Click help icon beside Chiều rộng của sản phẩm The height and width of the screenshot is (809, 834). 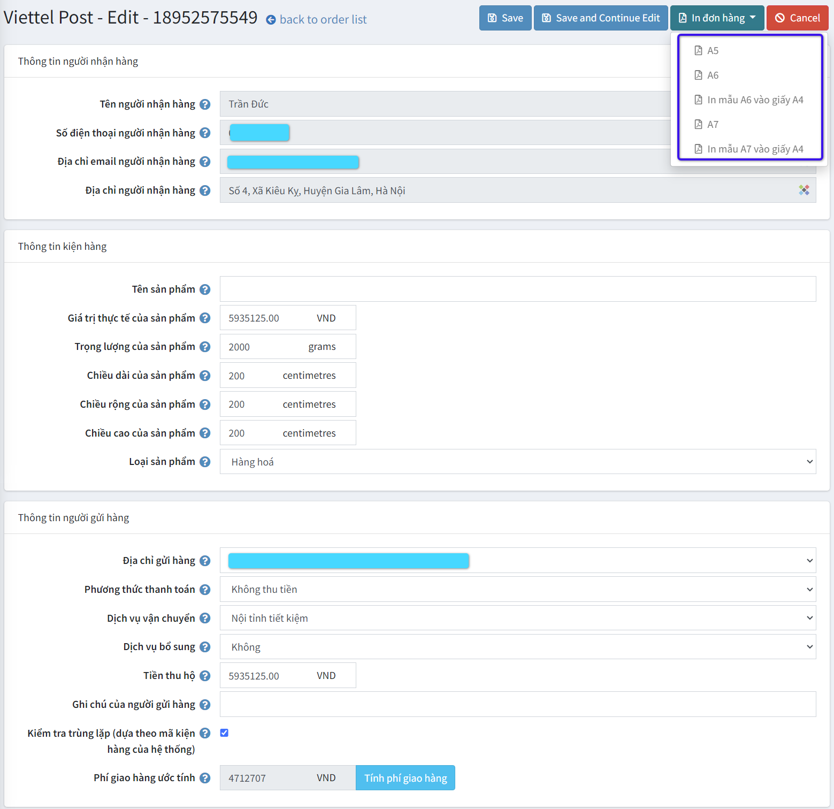tap(205, 404)
